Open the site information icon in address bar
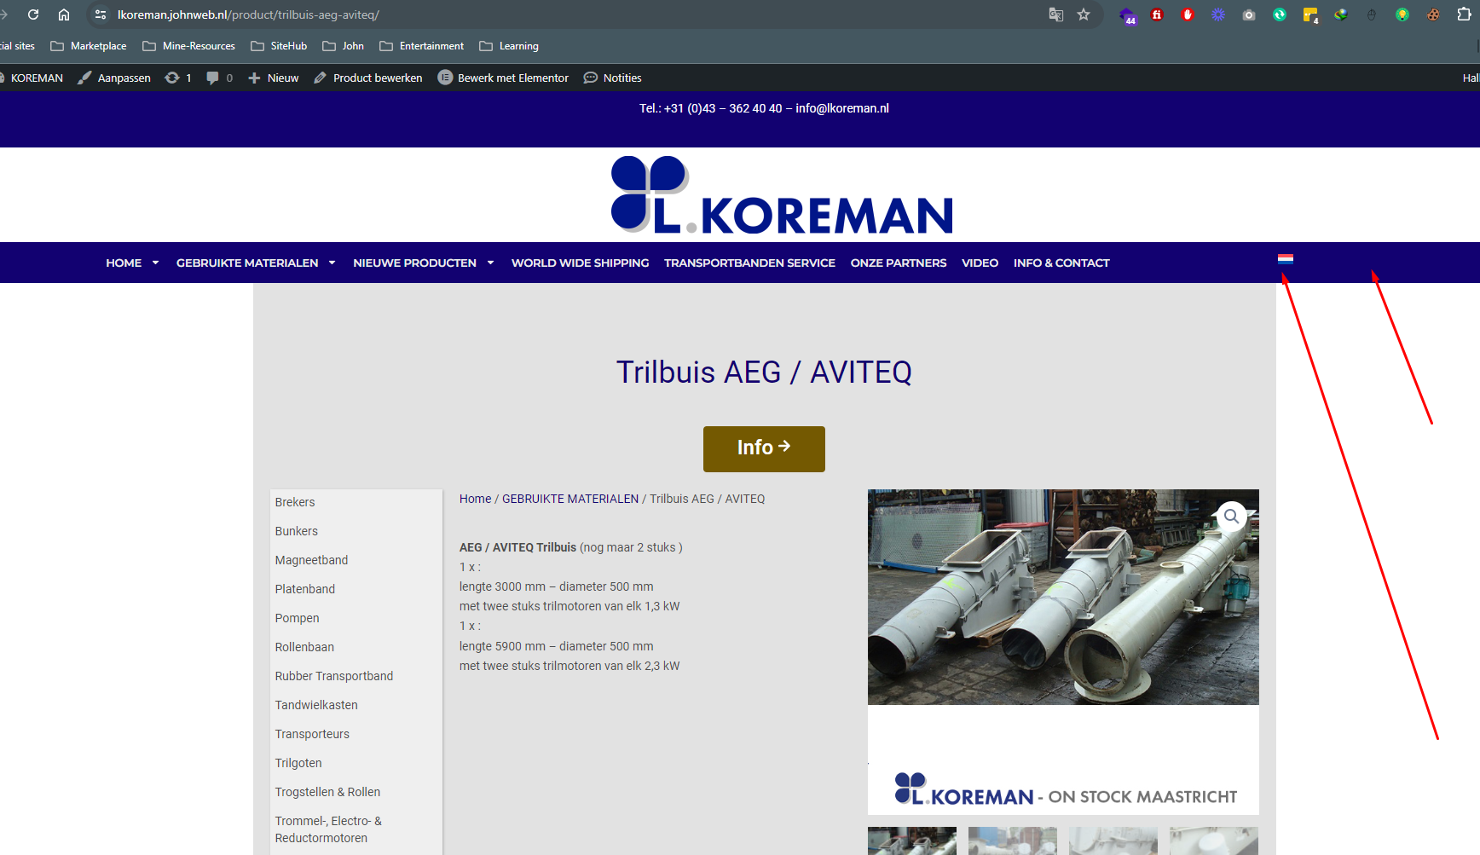Image resolution: width=1480 pixels, height=855 pixels. click(101, 14)
